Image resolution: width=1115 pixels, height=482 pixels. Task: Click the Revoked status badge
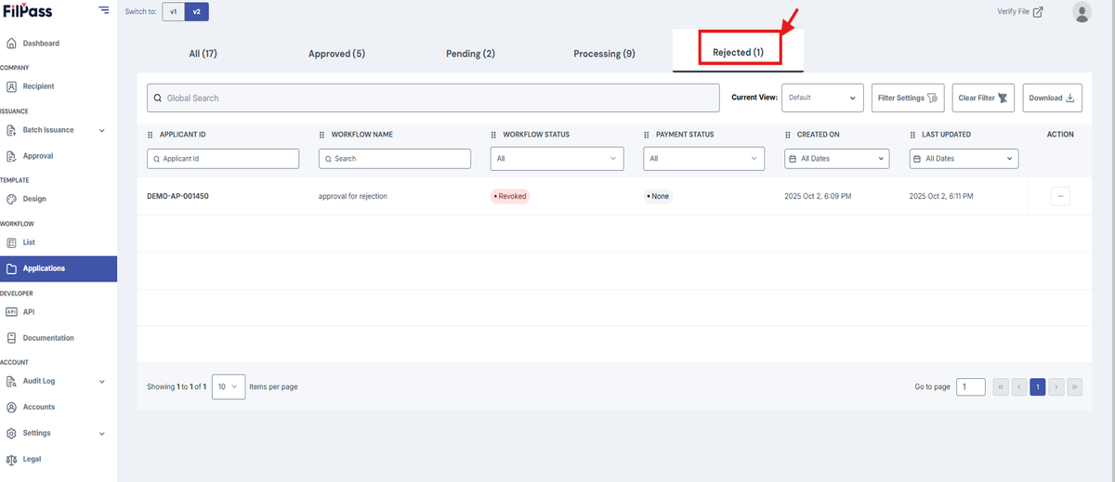pos(510,196)
